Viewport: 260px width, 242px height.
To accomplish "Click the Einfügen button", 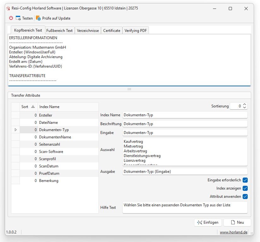I will pyautogui.click(x=208, y=222).
